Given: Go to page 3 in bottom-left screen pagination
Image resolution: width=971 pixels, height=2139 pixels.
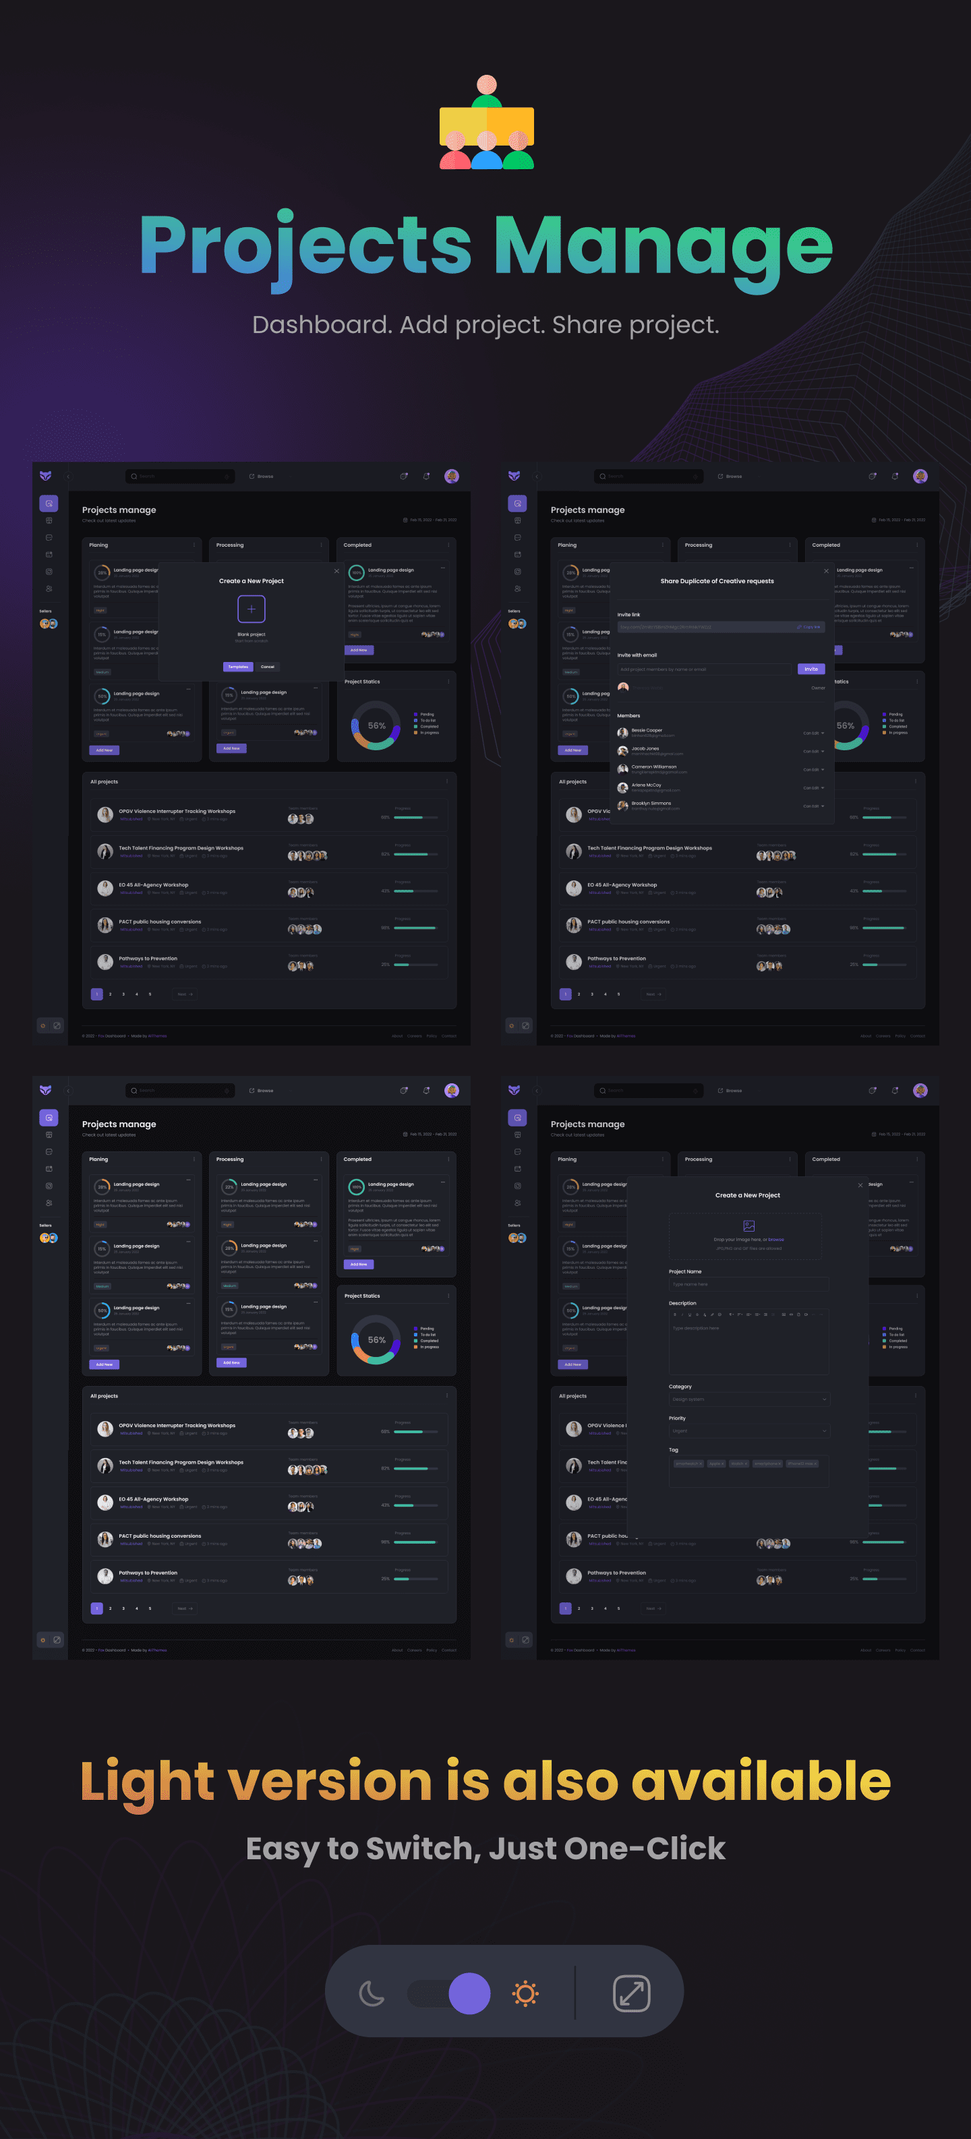Looking at the screenshot, I should pos(123,1608).
